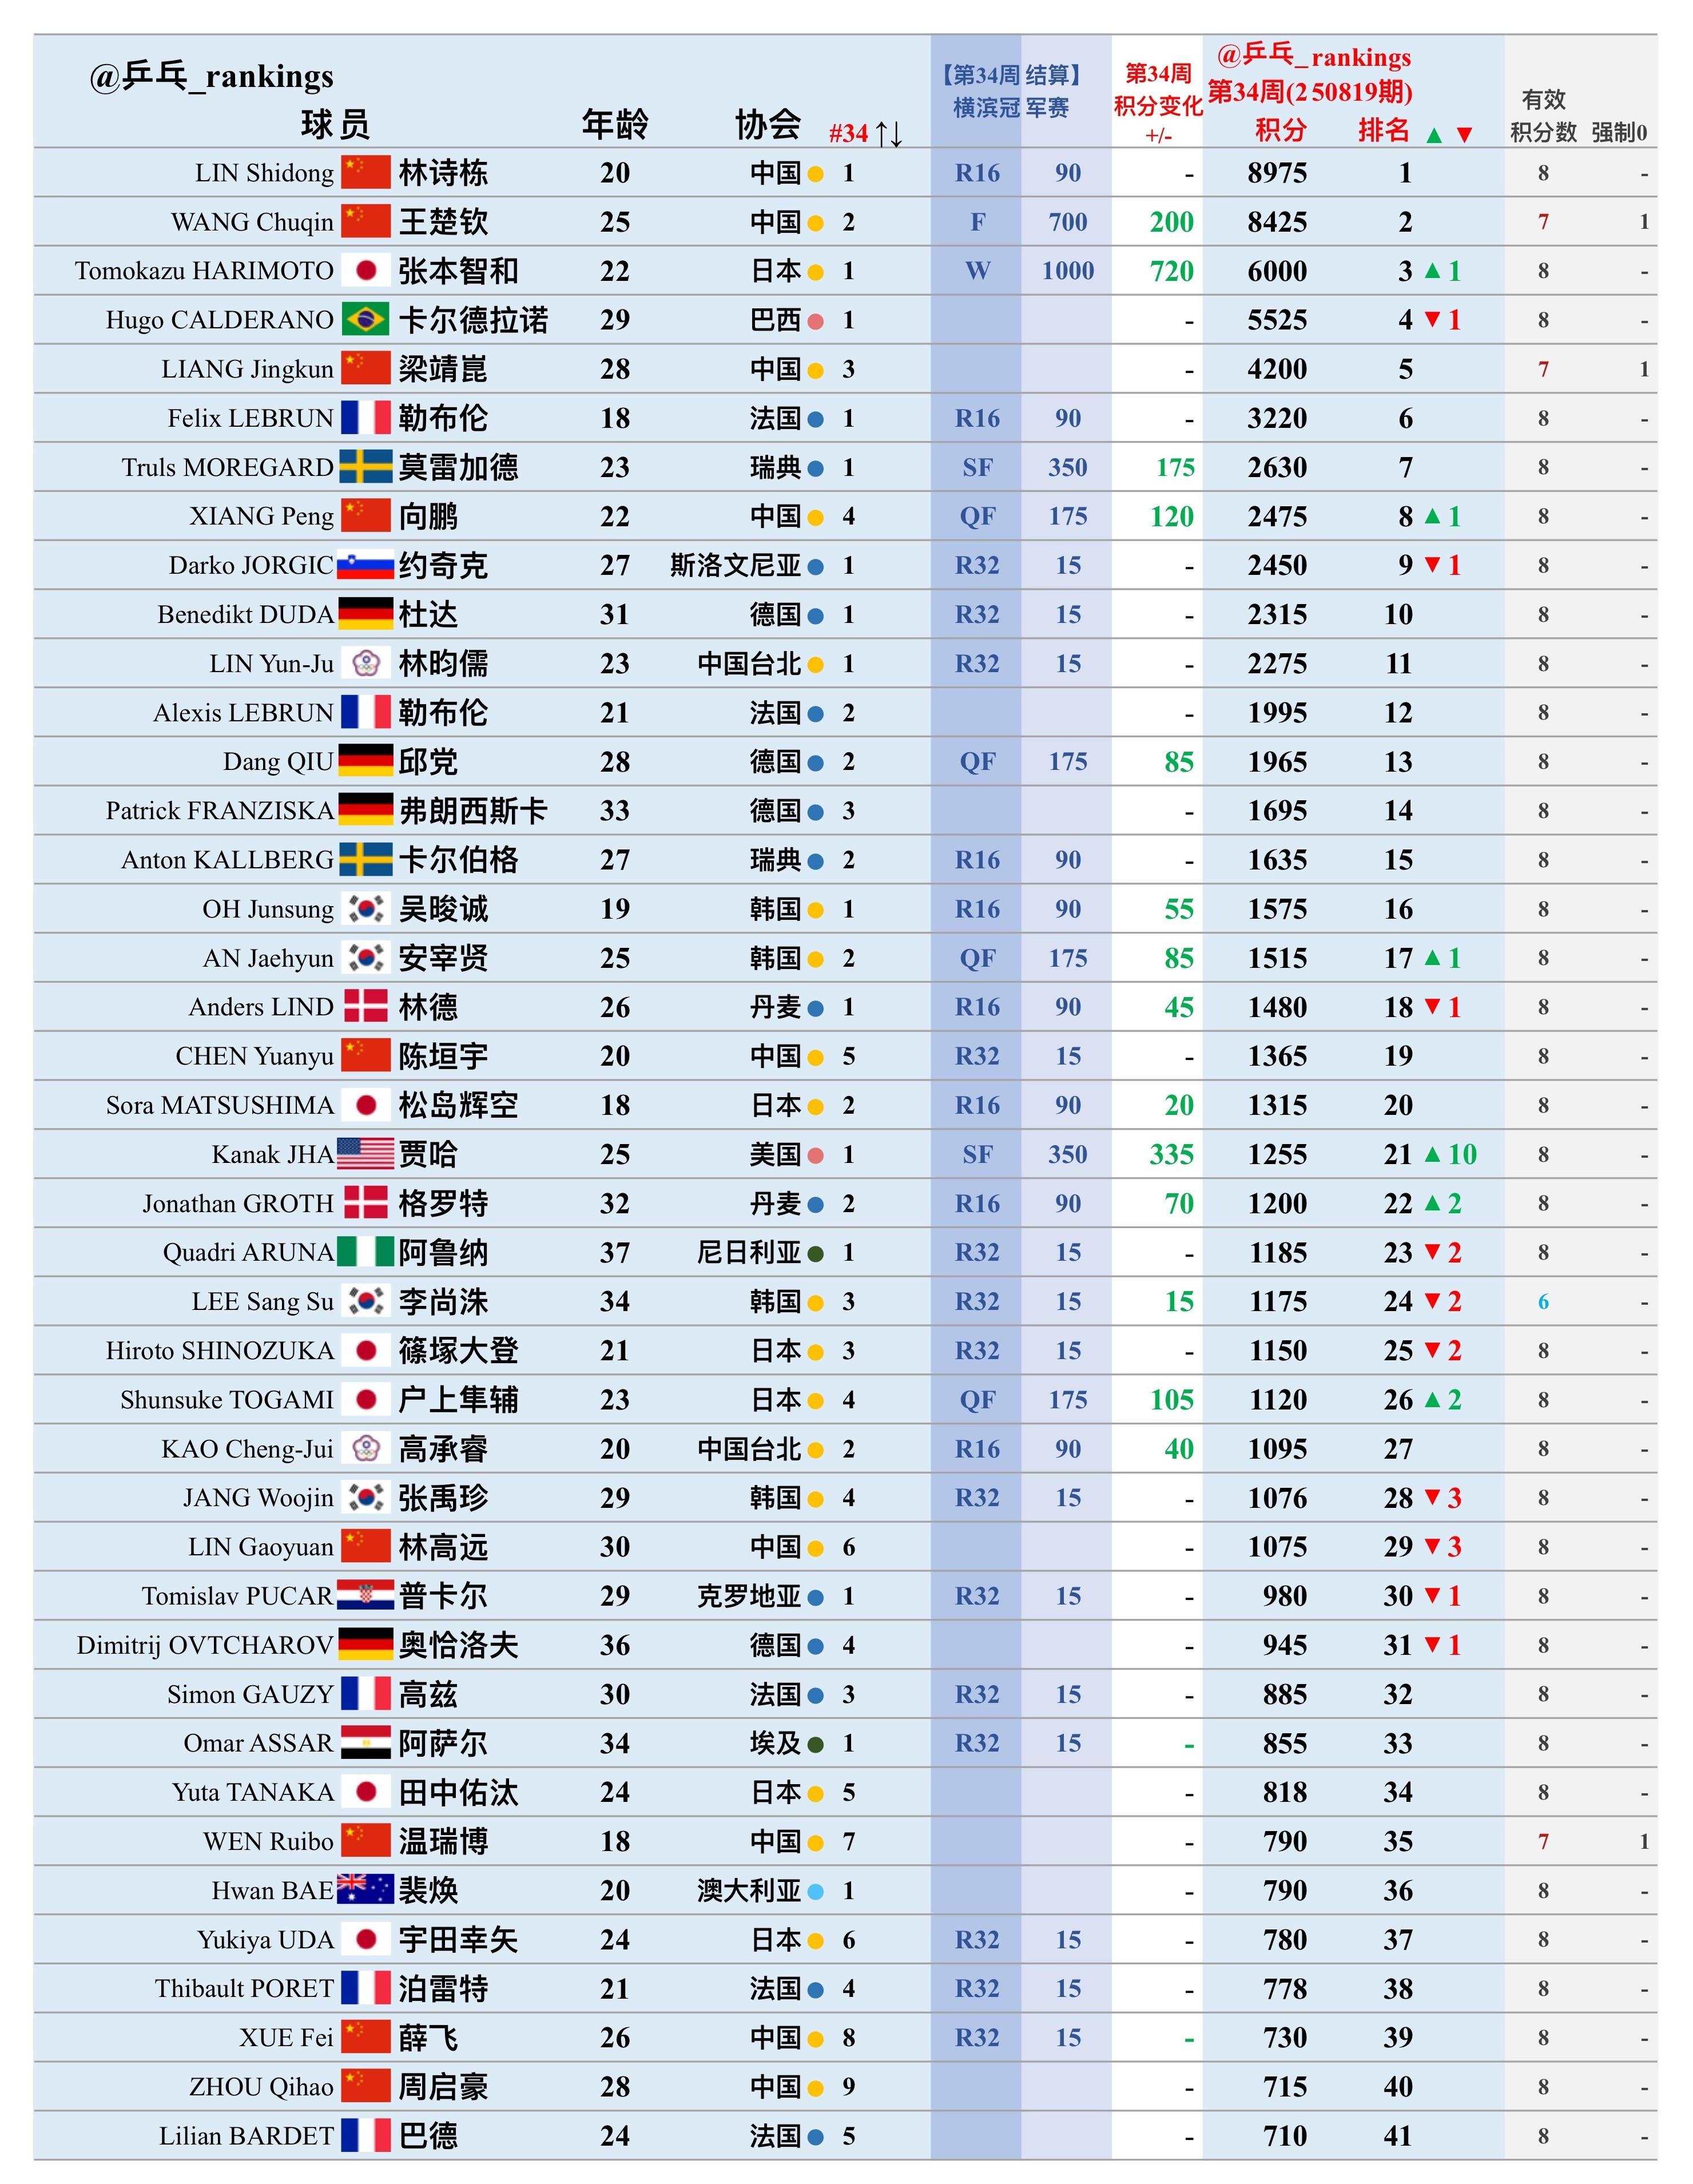Click points value 6000 for HARIMOTO
Image resolution: width=1693 pixels, height=2184 pixels.
coord(1277,271)
